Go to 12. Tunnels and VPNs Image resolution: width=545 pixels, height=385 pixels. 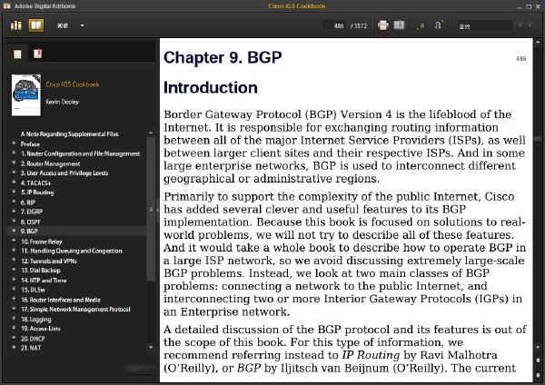(49, 261)
